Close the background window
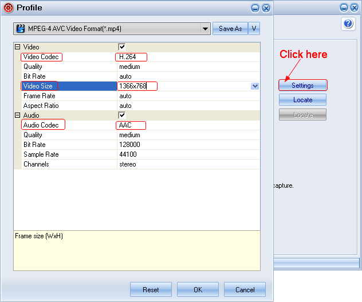 [355, 8]
